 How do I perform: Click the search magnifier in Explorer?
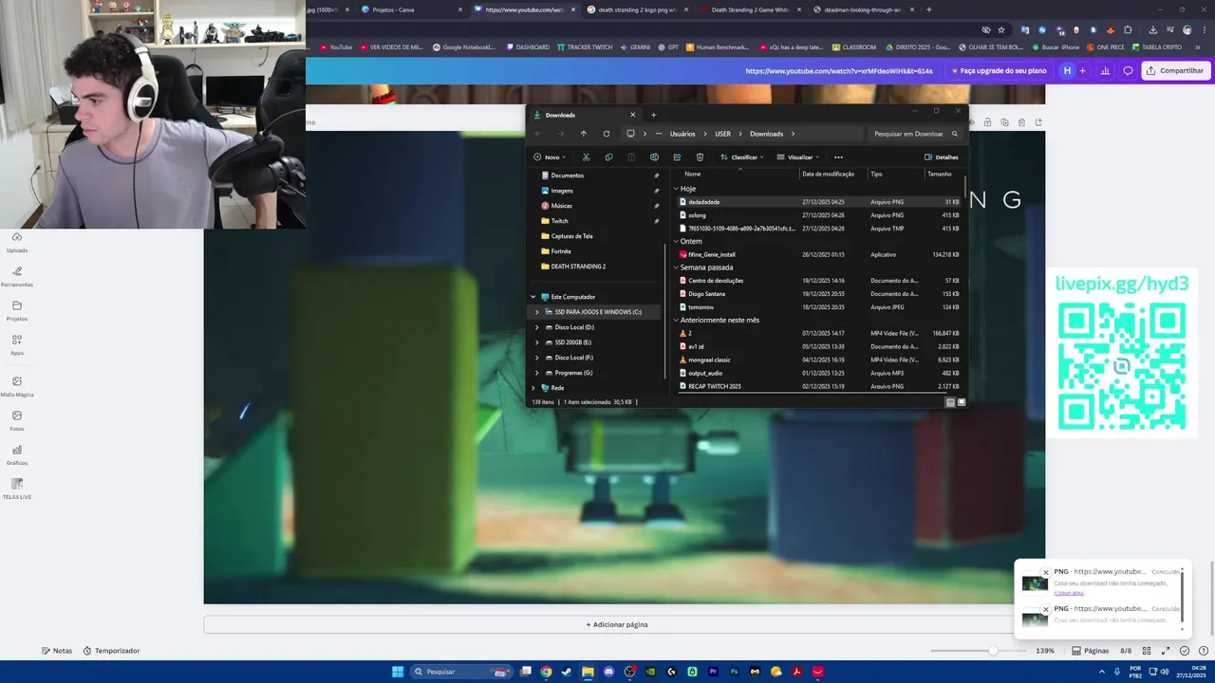[x=955, y=134]
